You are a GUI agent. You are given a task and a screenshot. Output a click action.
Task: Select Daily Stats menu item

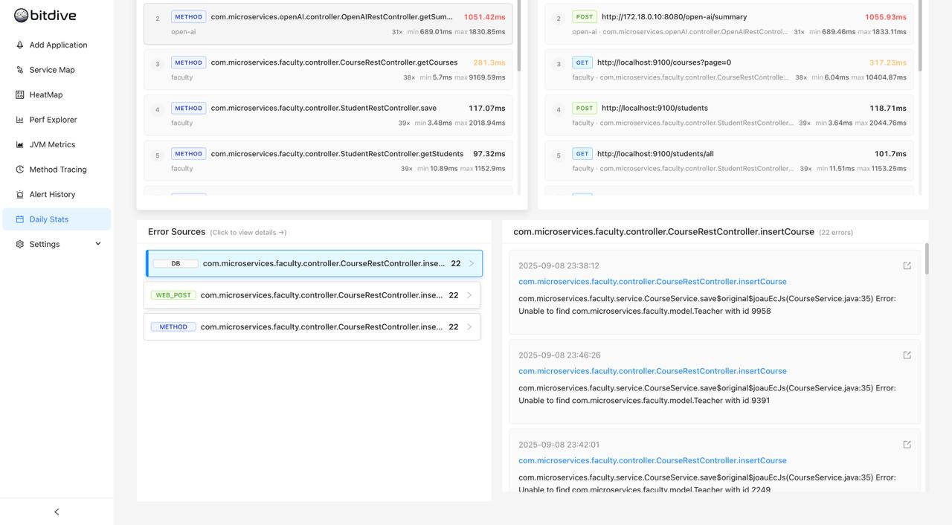pos(57,219)
